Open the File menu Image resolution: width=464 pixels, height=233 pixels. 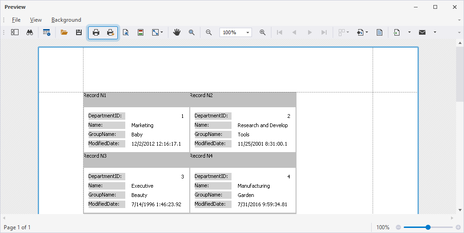tap(16, 20)
